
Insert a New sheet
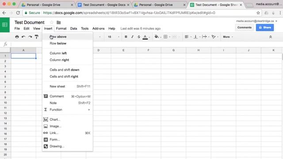click(68, 87)
